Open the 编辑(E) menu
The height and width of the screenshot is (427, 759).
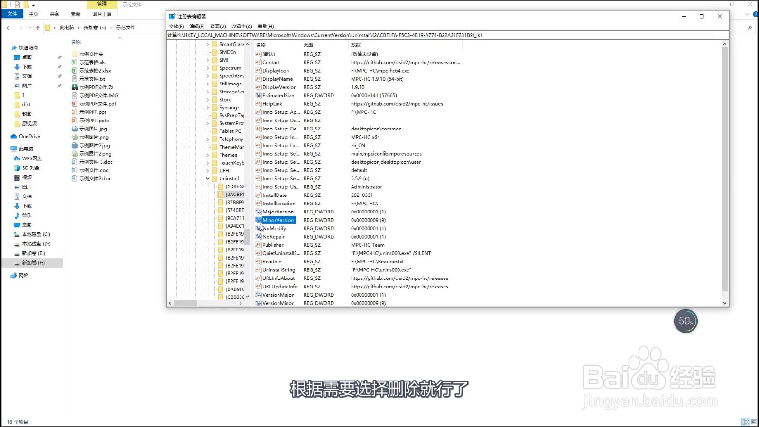(x=197, y=27)
